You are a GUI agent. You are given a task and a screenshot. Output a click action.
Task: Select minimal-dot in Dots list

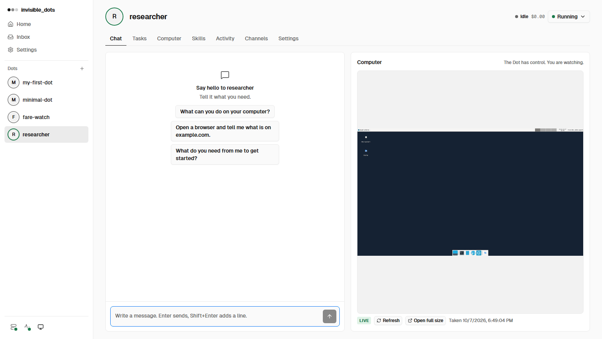pos(46,100)
